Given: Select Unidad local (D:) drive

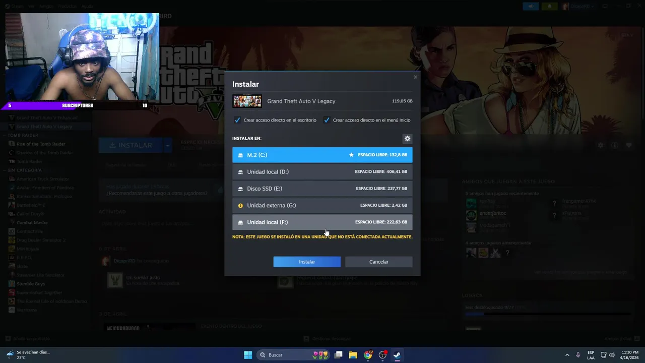Looking at the screenshot, I should tap(322, 172).
